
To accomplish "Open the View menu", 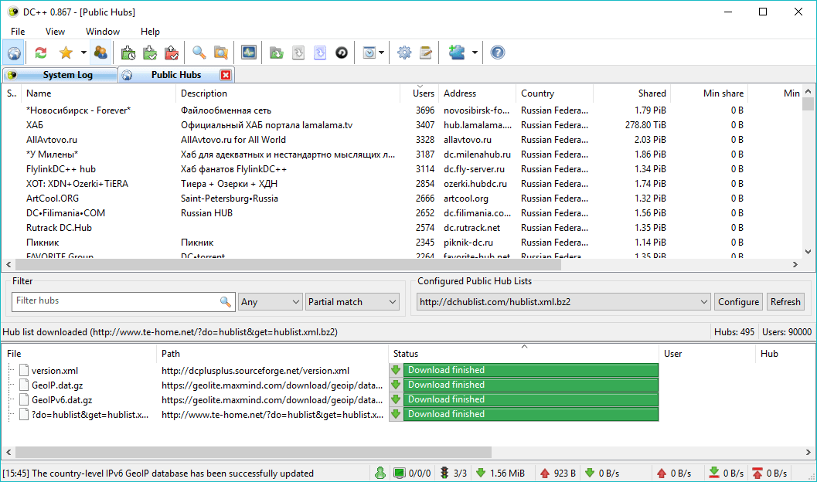I will pyautogui.click(x=54, y=31).
